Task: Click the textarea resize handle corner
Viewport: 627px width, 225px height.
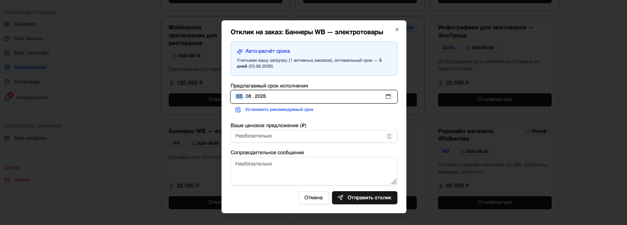Action: coord(394,182)
